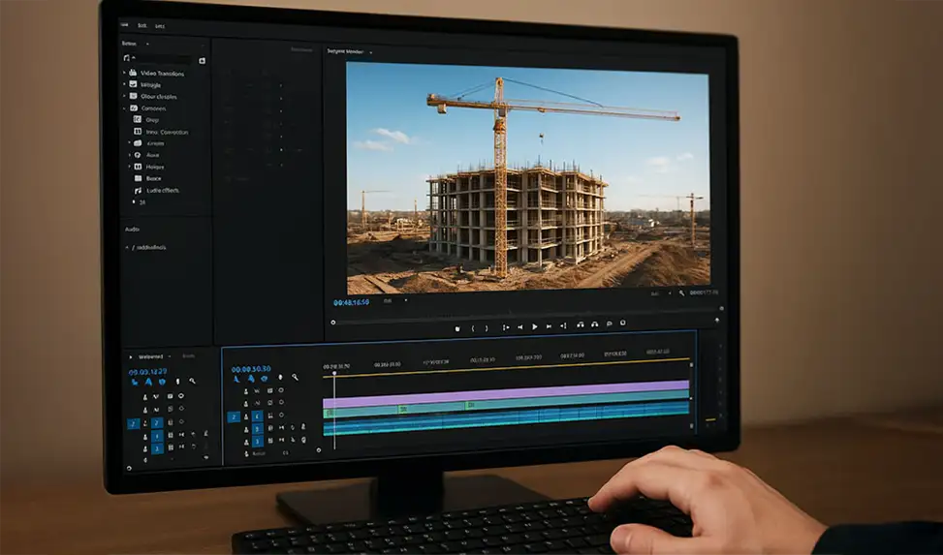Click the Step Forward one frame icon
The width and height of the screenshot is (943, 555).
click(x=549, y=327)
